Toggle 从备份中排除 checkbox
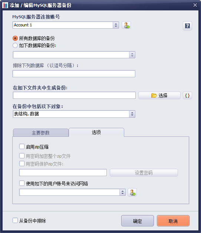This screenshot has width=201, height=233. [x=15, y=220]
